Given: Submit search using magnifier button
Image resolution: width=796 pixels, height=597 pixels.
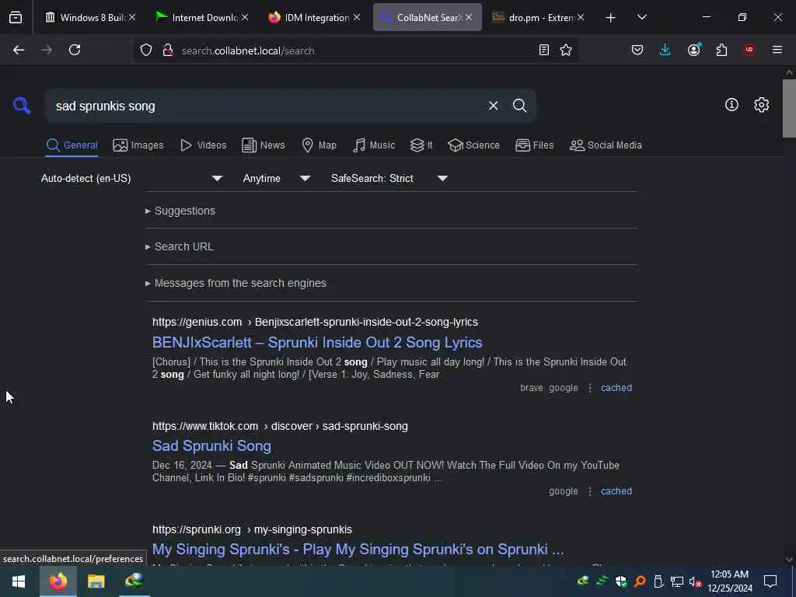Looking at the screenshot, I should [519, 106].
